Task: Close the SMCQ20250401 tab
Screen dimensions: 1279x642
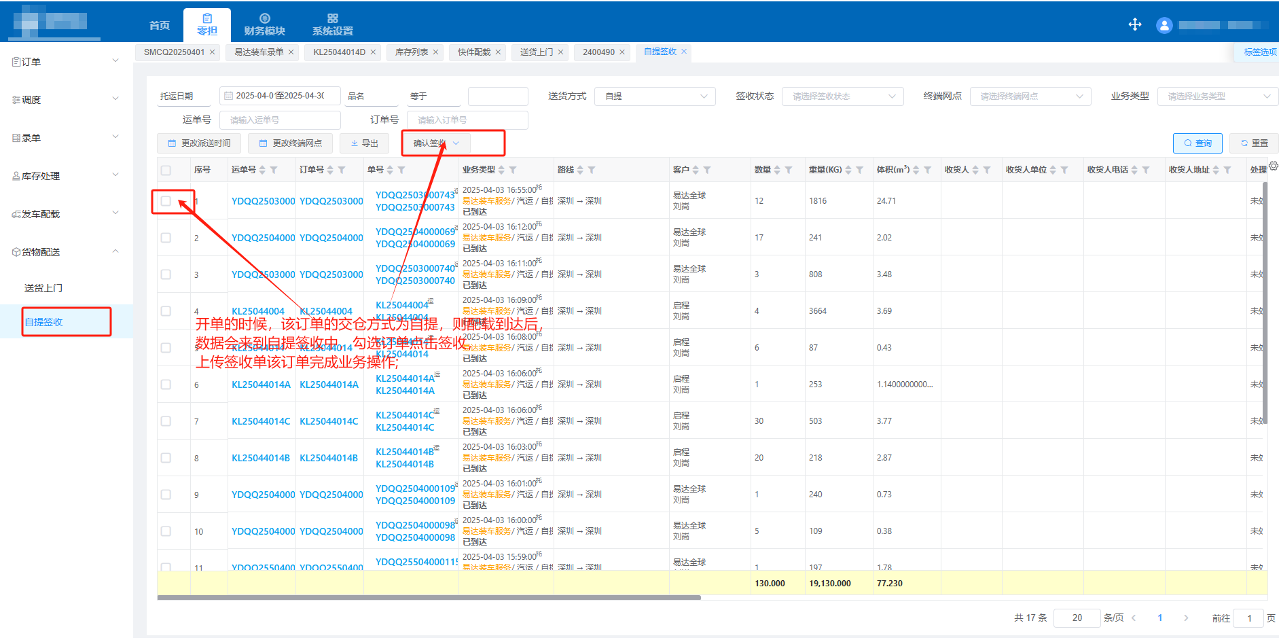Action: (213, 52)
